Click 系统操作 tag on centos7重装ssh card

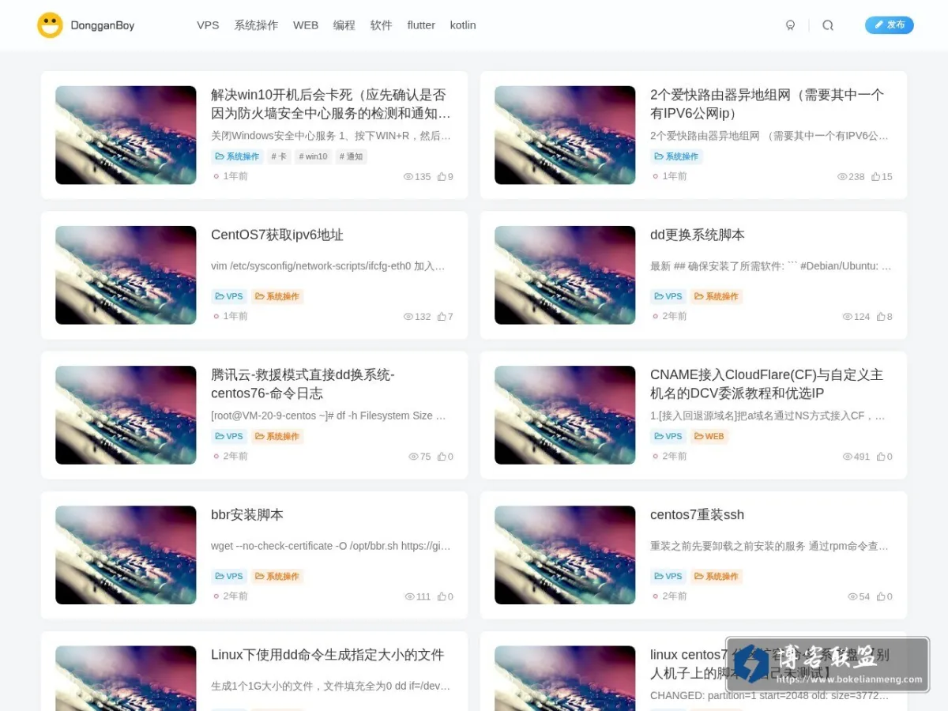717,576
